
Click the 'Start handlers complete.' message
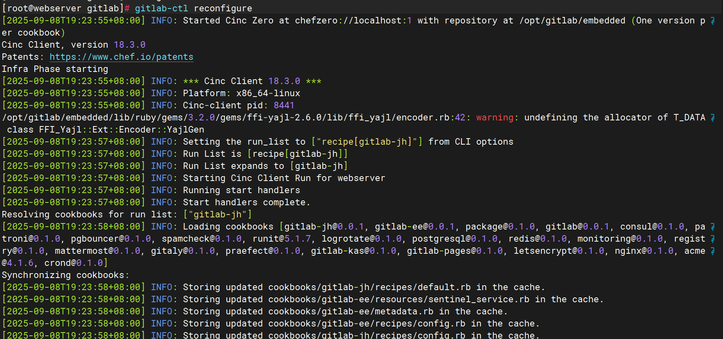click(247, 202)
